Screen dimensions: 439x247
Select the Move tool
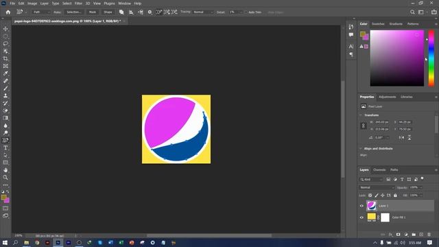(5, 29)
